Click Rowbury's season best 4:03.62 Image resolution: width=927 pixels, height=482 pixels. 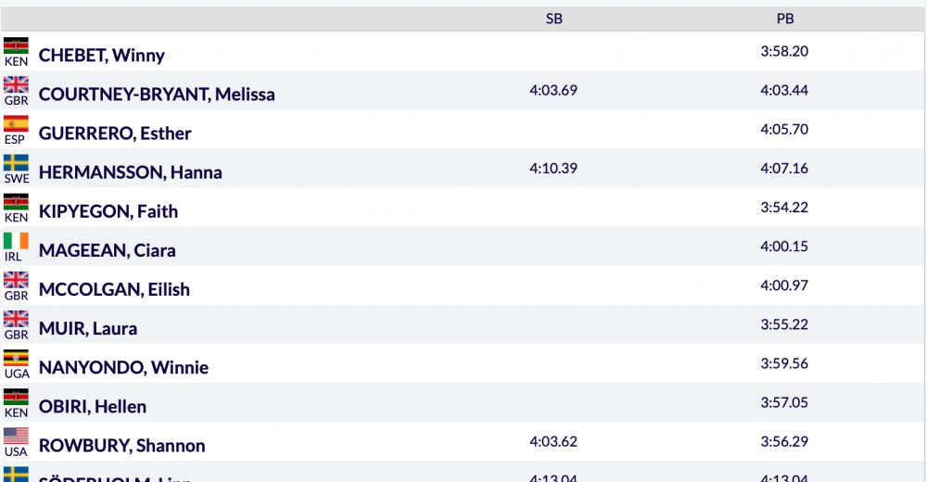tap(553, 441)
